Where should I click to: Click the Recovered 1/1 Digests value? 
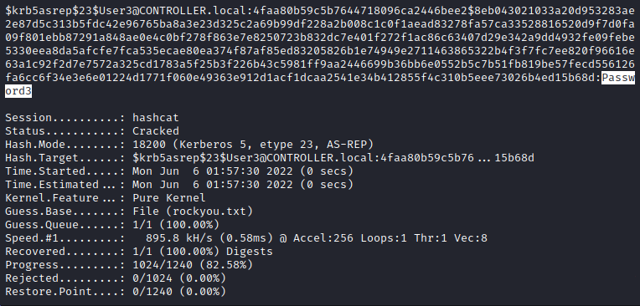pyautogui.click(x=203, y=252)
